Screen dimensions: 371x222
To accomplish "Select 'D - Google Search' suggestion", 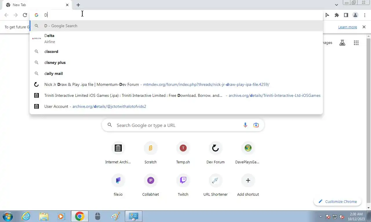I will click(176, 26).
